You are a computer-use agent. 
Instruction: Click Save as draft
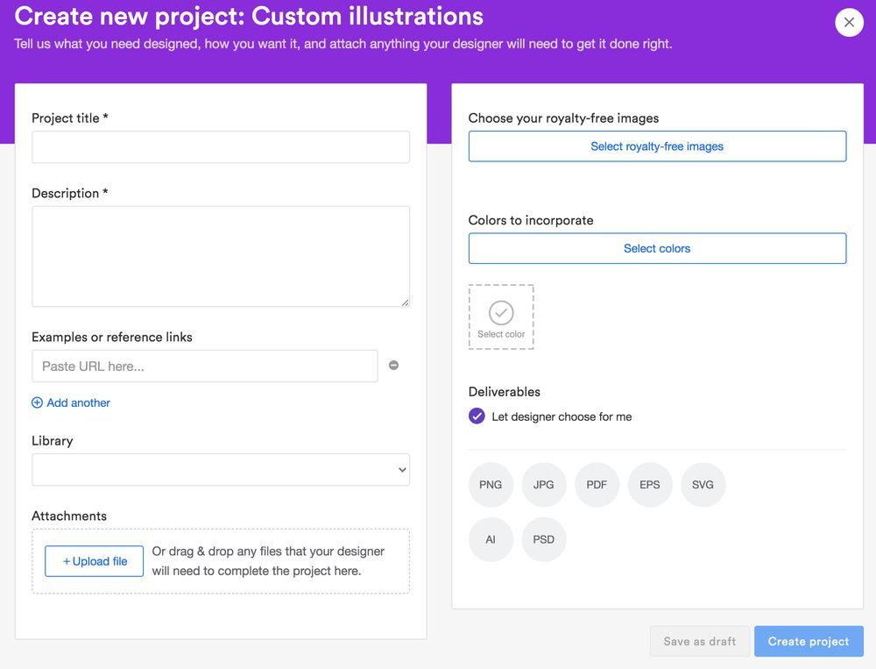tap(699, 642)
